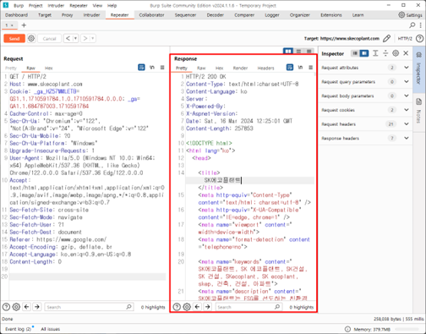Collapse all Inspector sections icon

coord(385,53)
